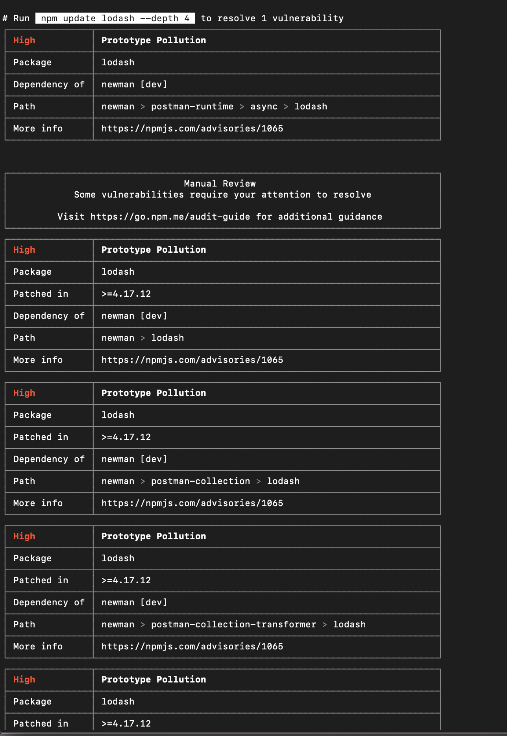Image resolution: width=507 pixels, height=736 pixels.
Task: Select path "newman > postman-runtime > async > lodash"
Action: (x=214, y=107)
